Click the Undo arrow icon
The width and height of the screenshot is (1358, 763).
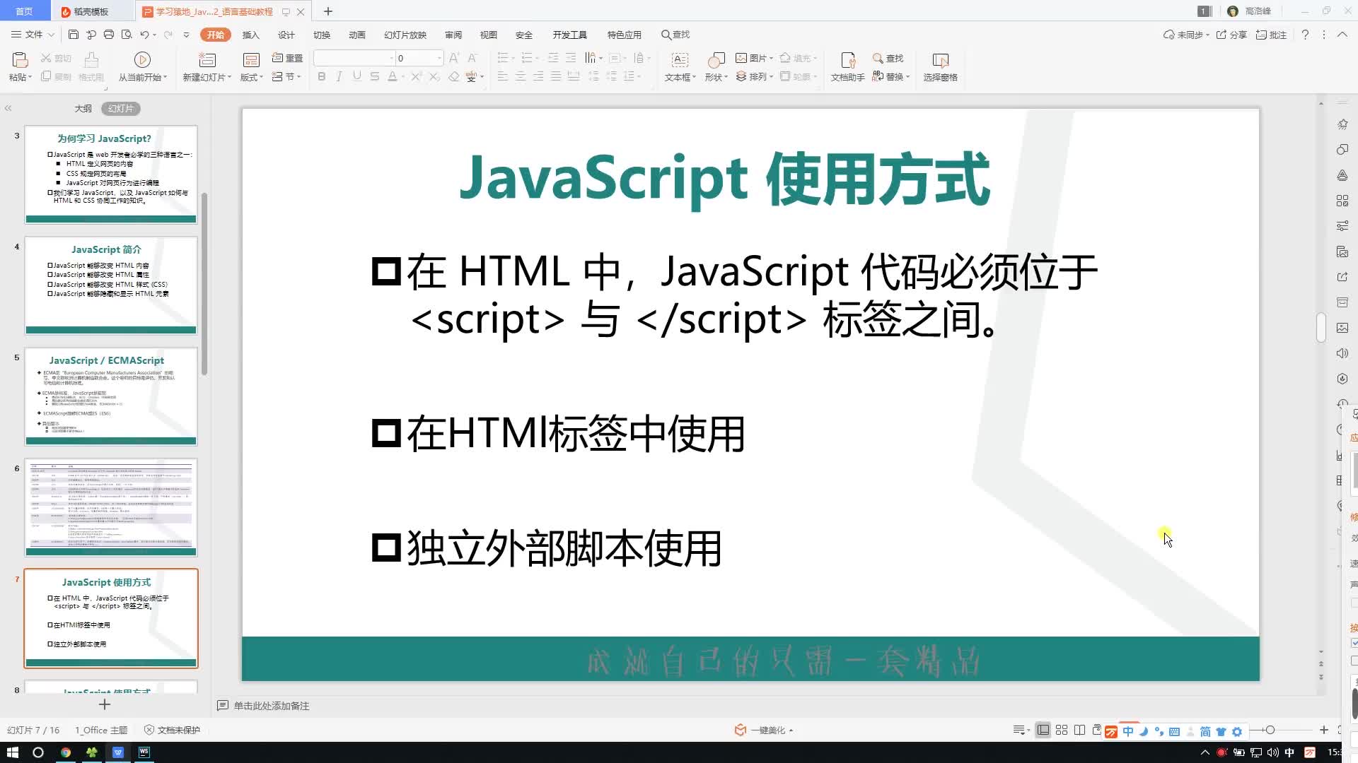(144, 35)
